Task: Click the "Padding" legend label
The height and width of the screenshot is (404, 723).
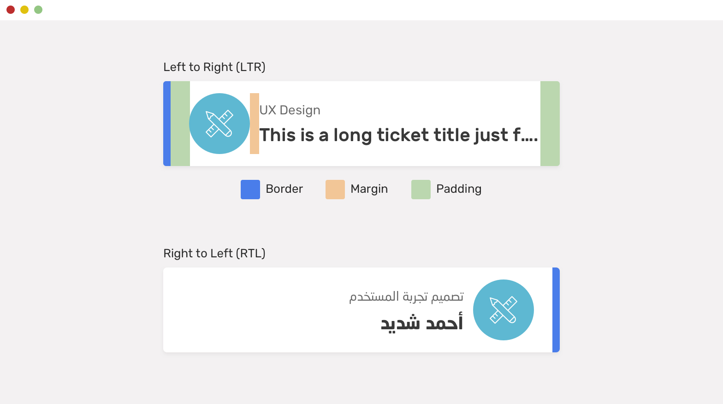Action: [x=459, y=189]
